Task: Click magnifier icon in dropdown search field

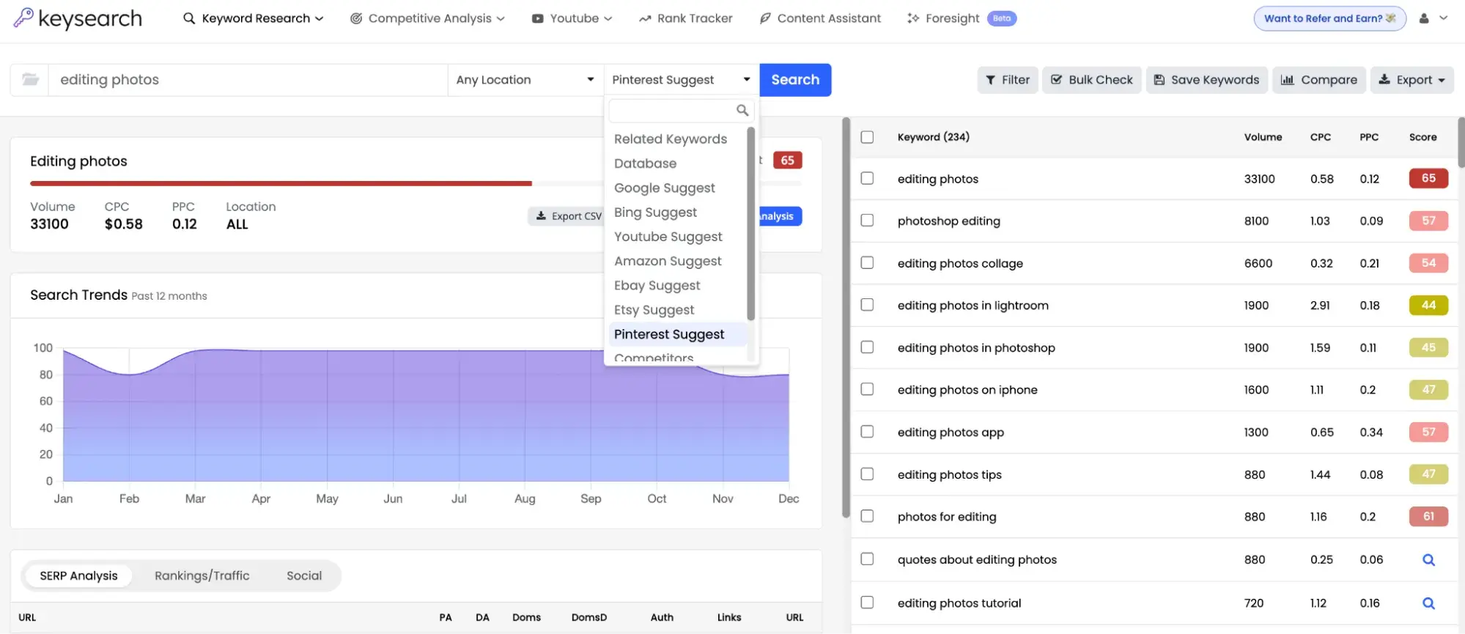Action: pos(742,111)
